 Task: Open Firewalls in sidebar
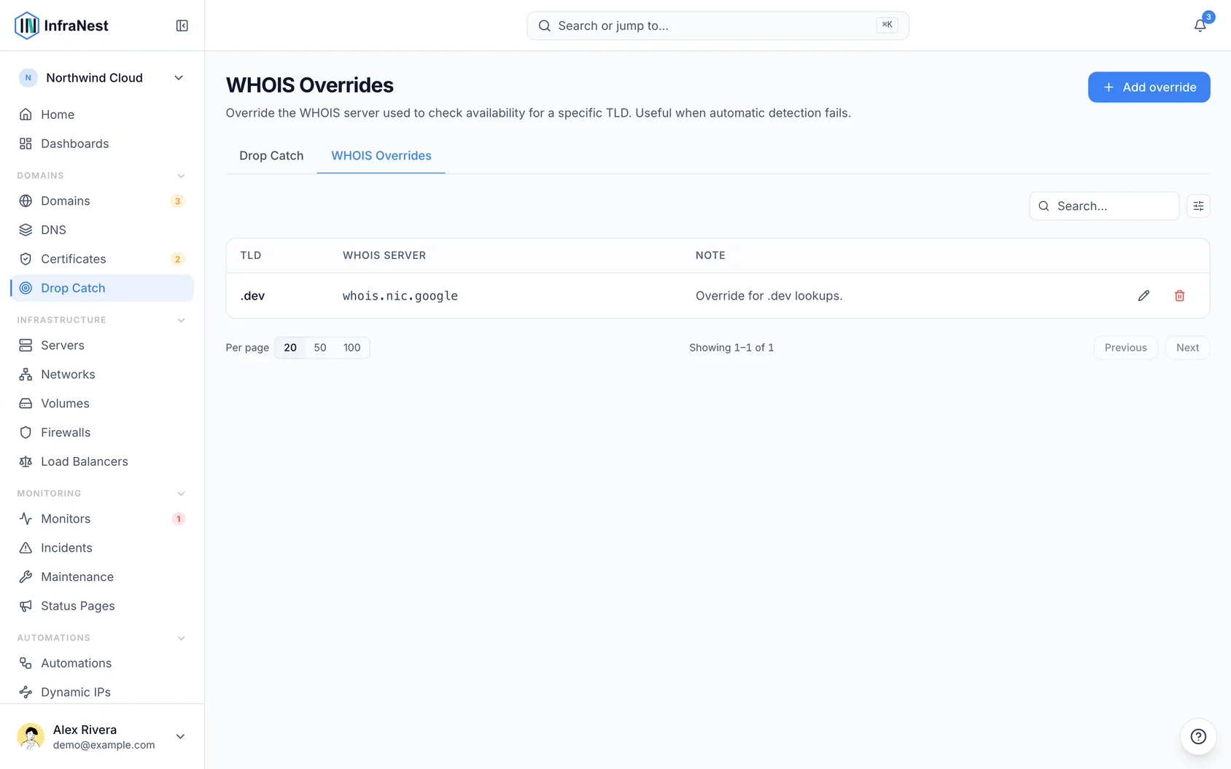(102, 432)
